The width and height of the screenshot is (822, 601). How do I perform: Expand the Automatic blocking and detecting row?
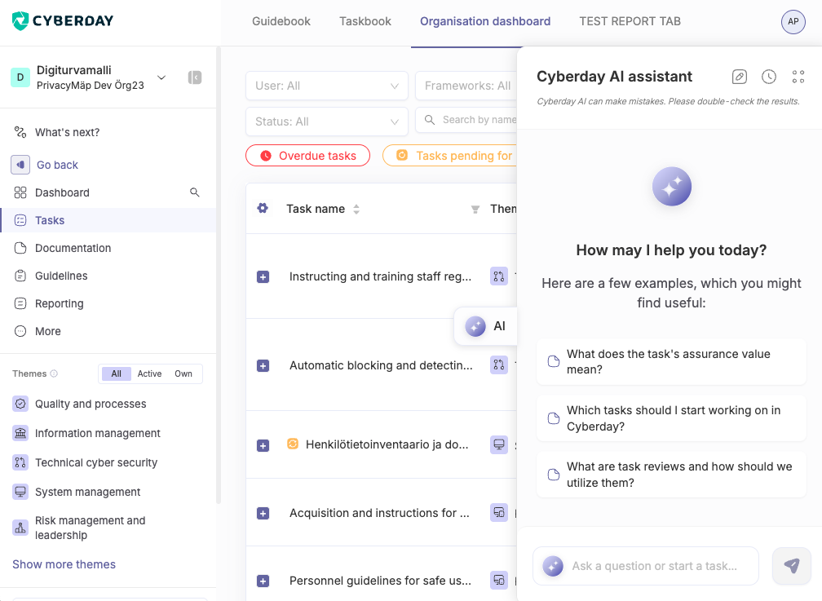[263, 365]
